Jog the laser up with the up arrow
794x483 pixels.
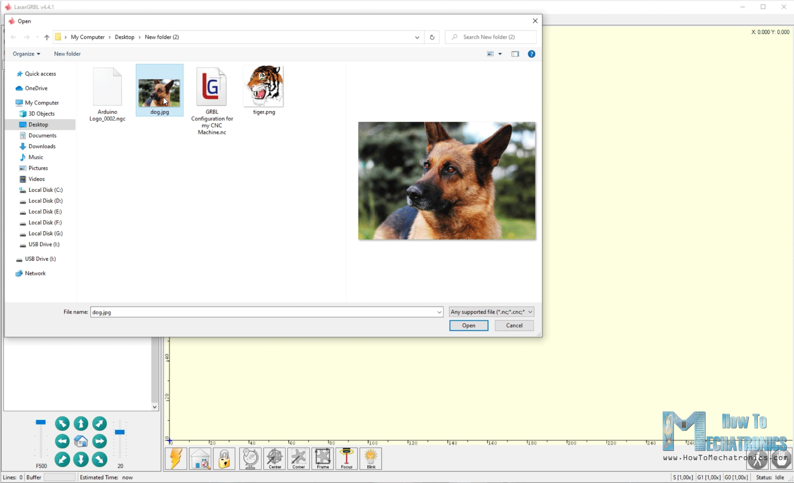click(81, 423)
